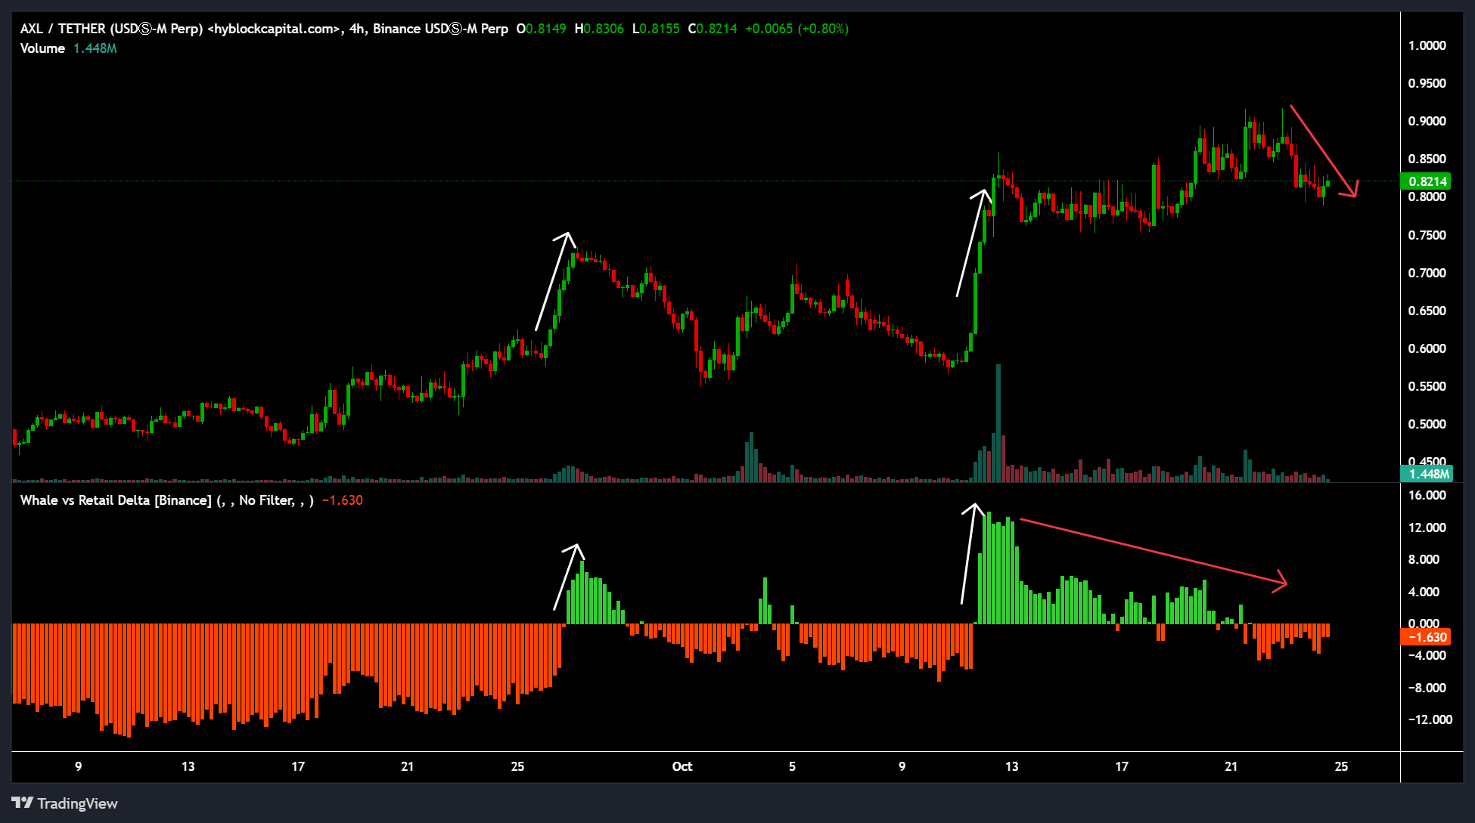Viewport: 1475px width, 823px height.
Task: Click the 0.000 indicator axis label
Action: click(x=1423, y=623)
